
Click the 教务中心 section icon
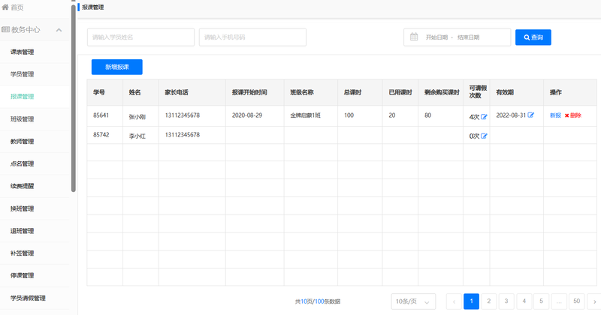[x=5, y=29]
